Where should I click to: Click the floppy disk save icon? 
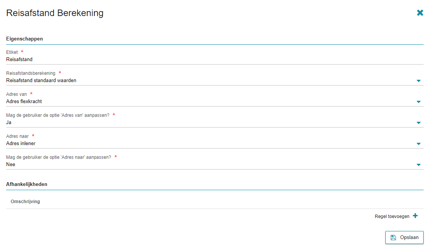point(393,237)
